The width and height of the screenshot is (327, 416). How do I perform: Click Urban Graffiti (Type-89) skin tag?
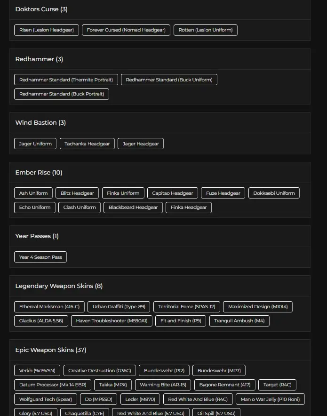coord(119,307)
